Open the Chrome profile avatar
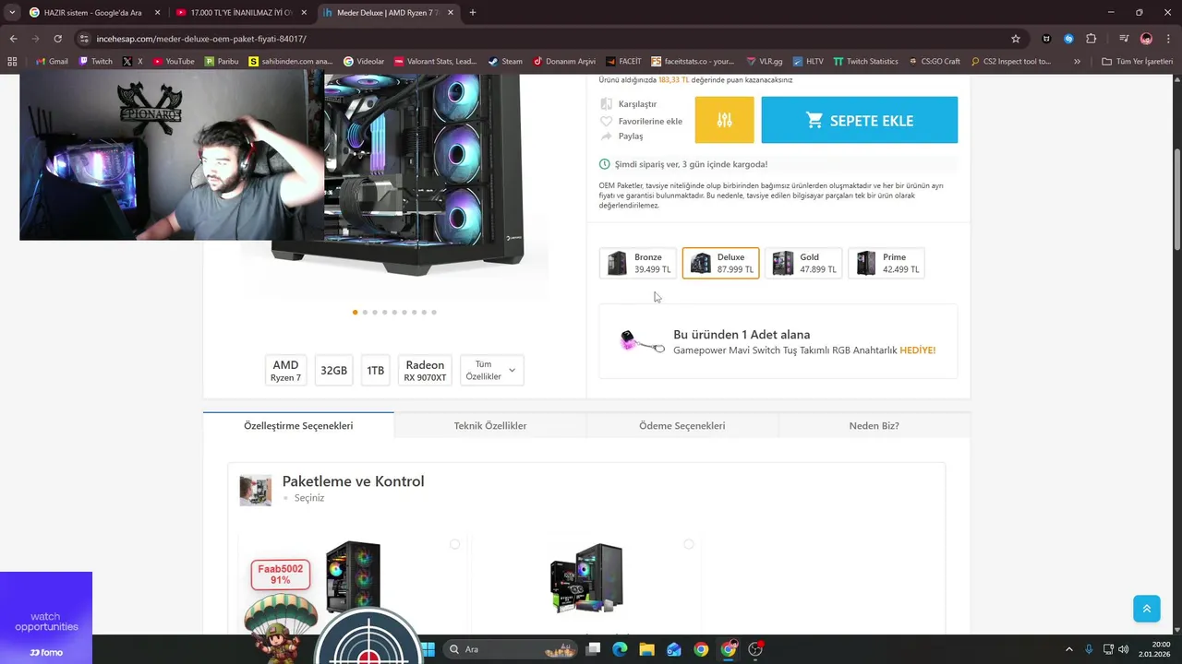 (1146, 39)
